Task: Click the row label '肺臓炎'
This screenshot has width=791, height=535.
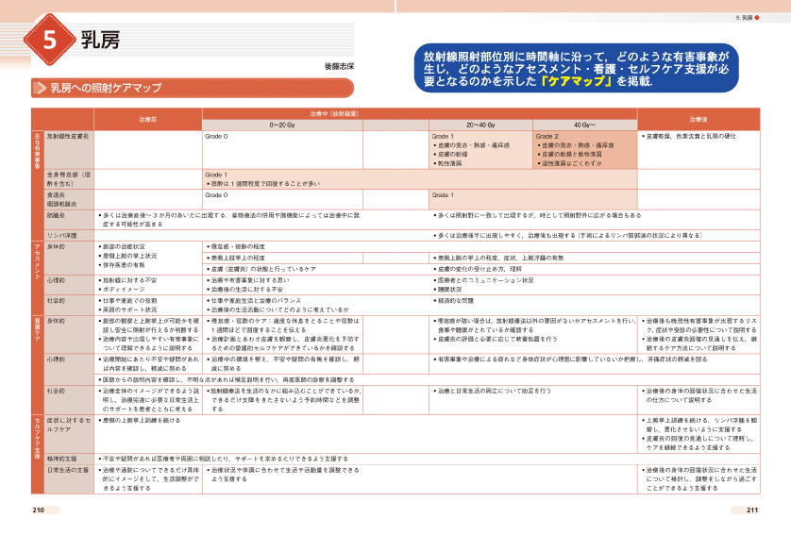Action: point(56,215)
